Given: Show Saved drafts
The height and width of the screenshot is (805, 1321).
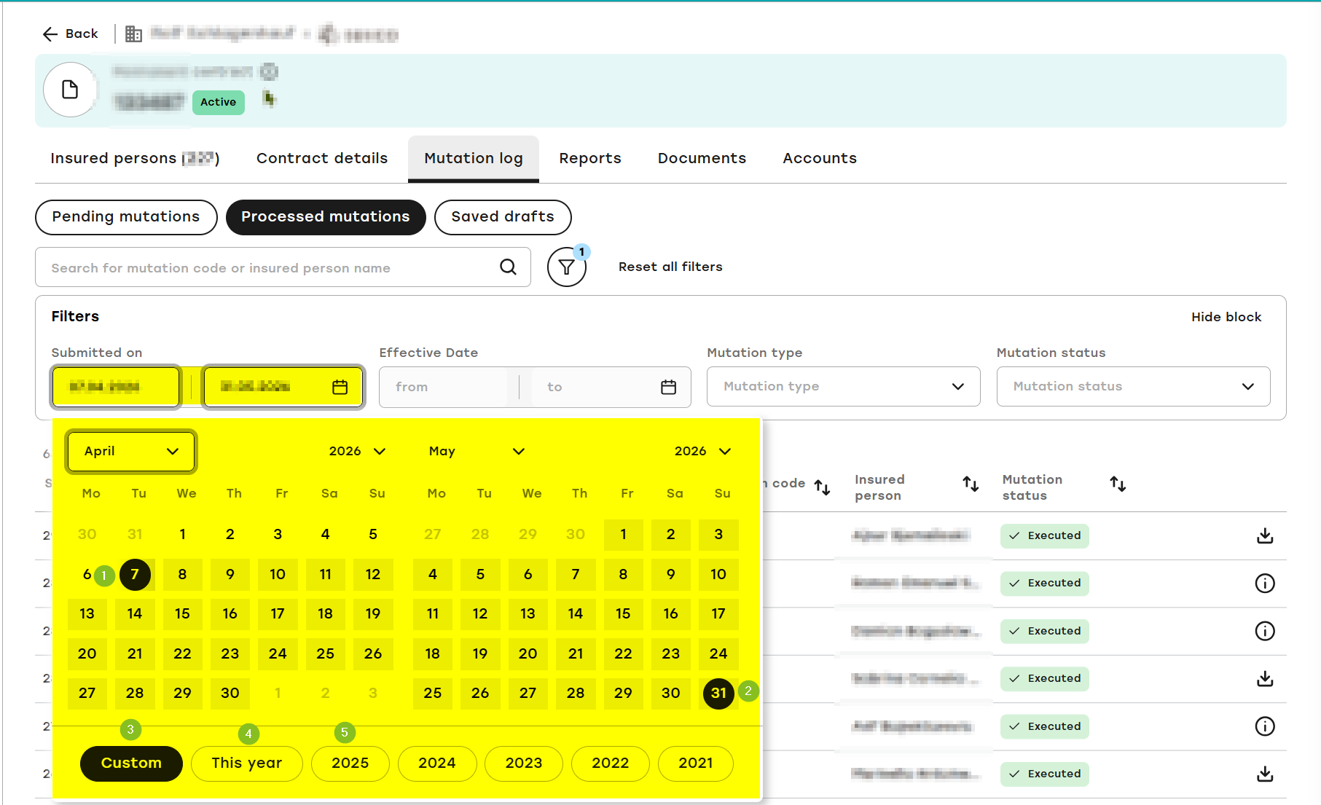Looking at the screenshot, I should pyautogui.click(x=503, y=217).
